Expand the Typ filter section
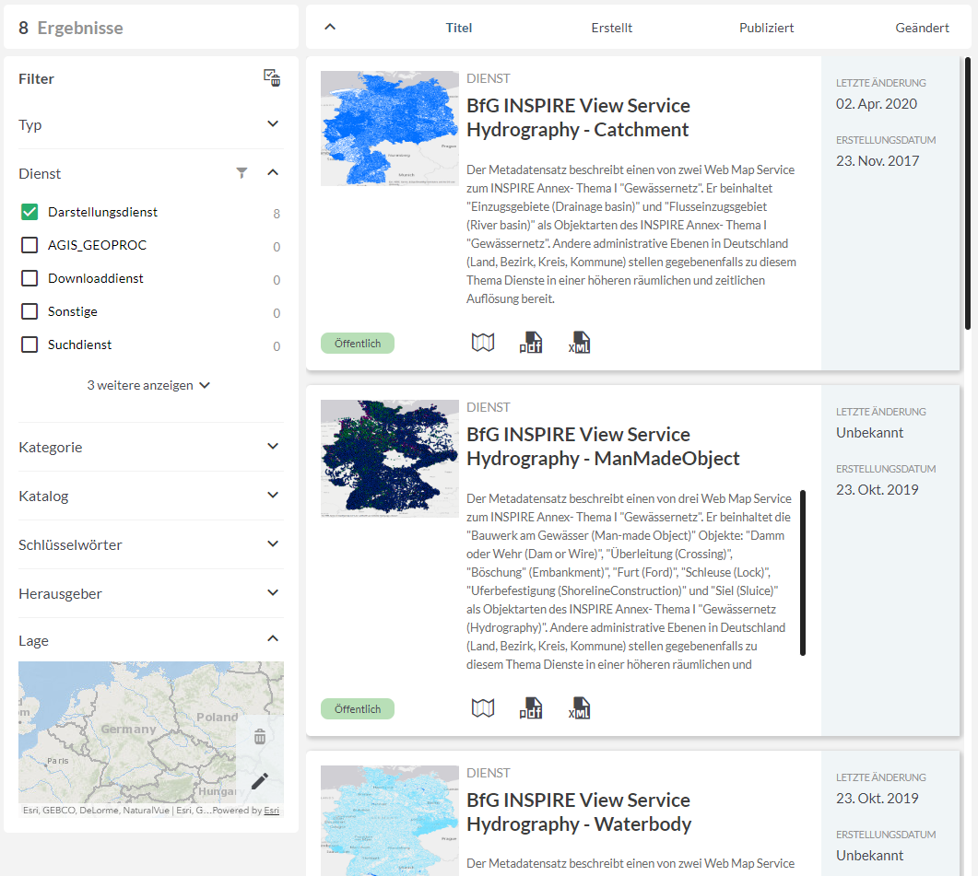This screenshot has width=978, height=876. [273, 124]
